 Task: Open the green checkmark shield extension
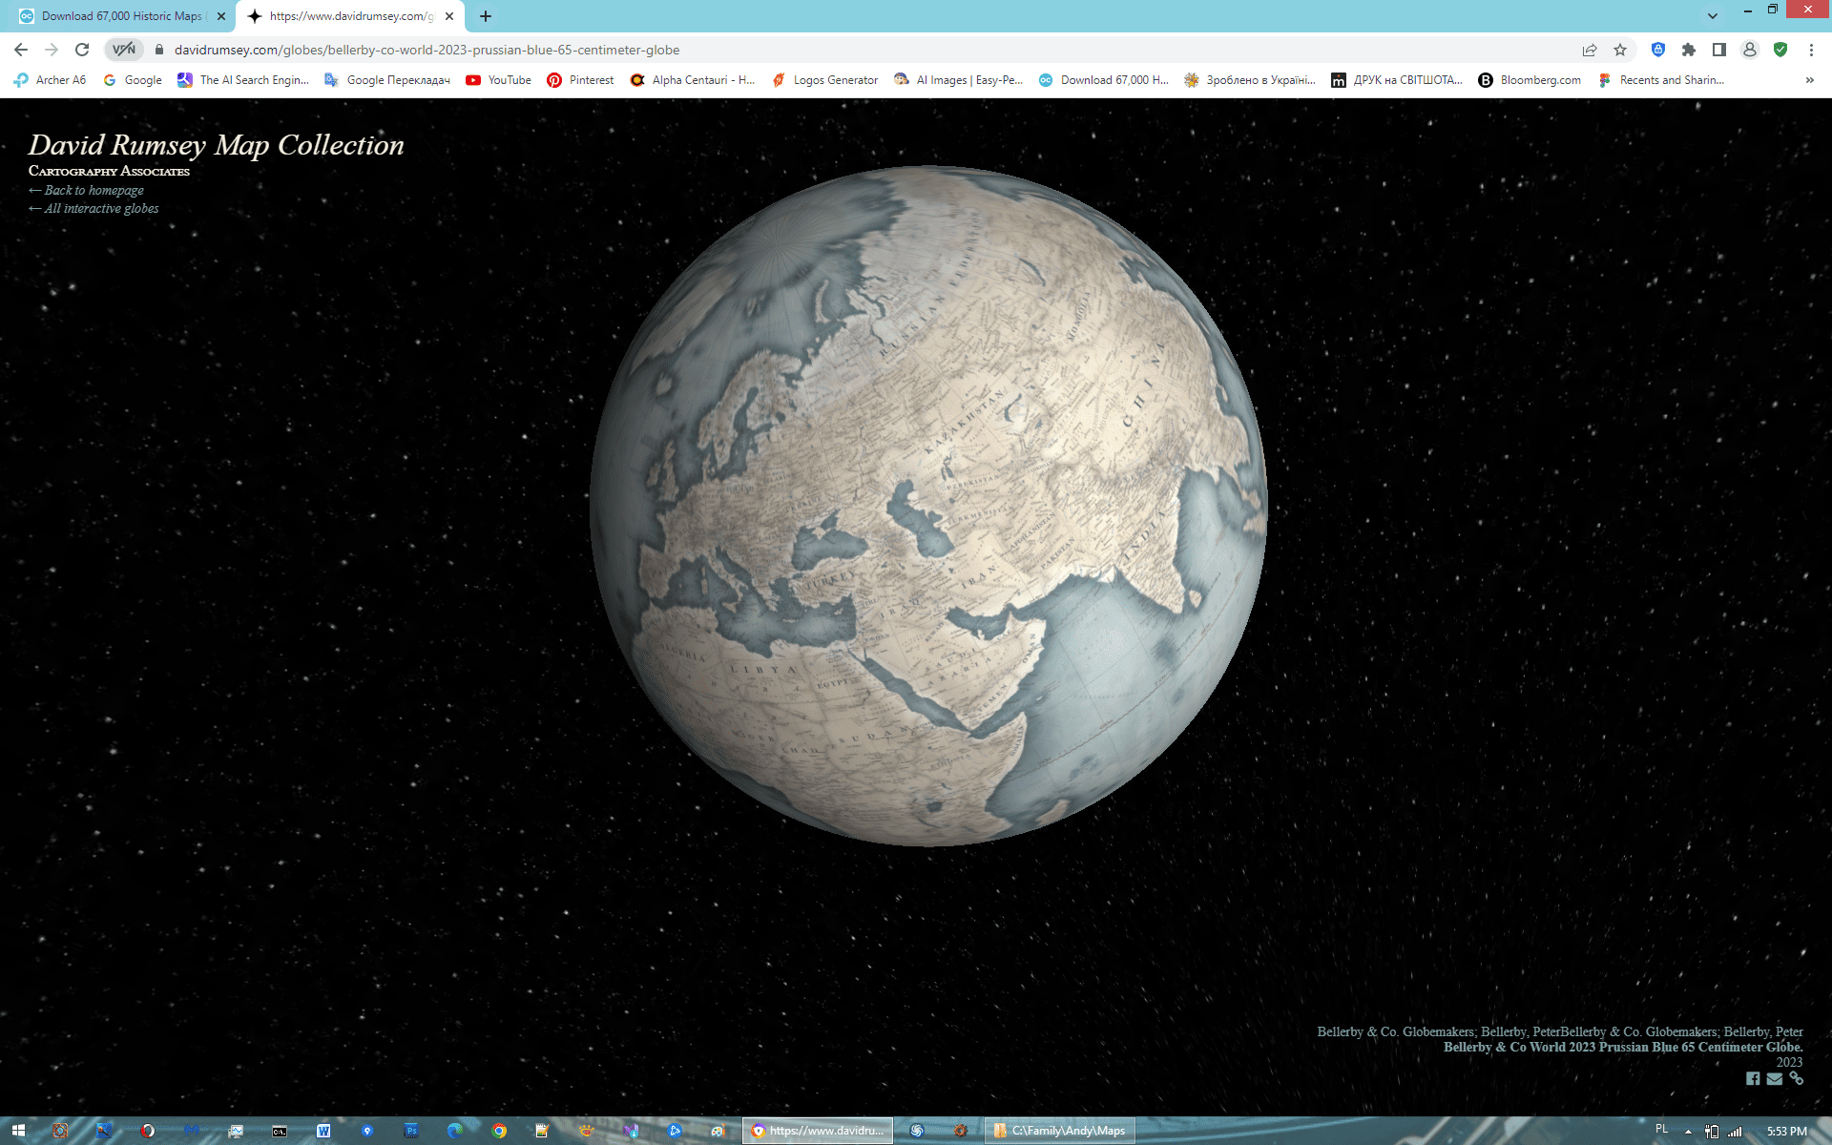(x=1780, y=50)
